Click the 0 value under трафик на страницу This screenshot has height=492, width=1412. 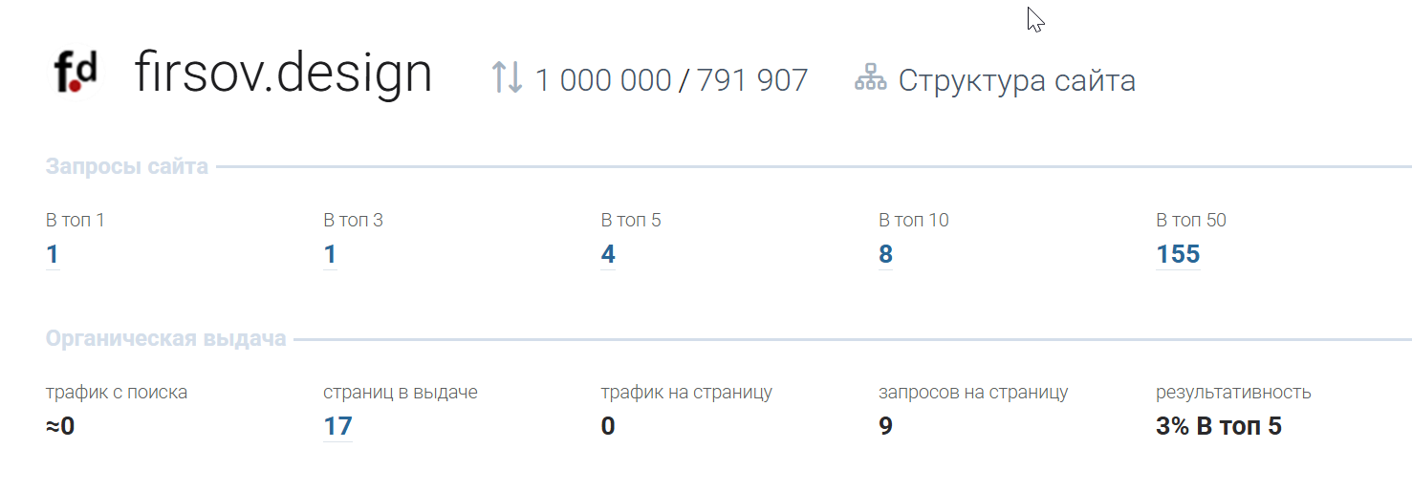click(x=608, y=426)
